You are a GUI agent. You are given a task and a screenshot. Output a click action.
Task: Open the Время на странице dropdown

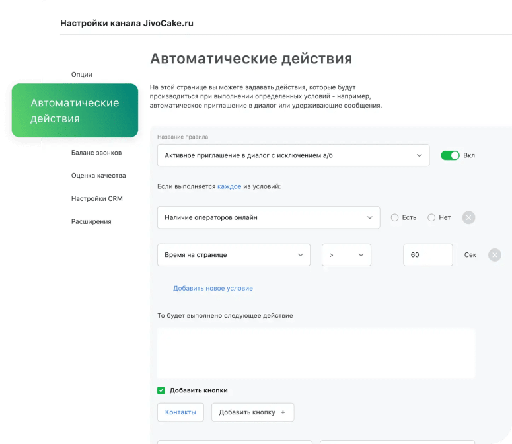pyautogui.click(x=234, y=255)
